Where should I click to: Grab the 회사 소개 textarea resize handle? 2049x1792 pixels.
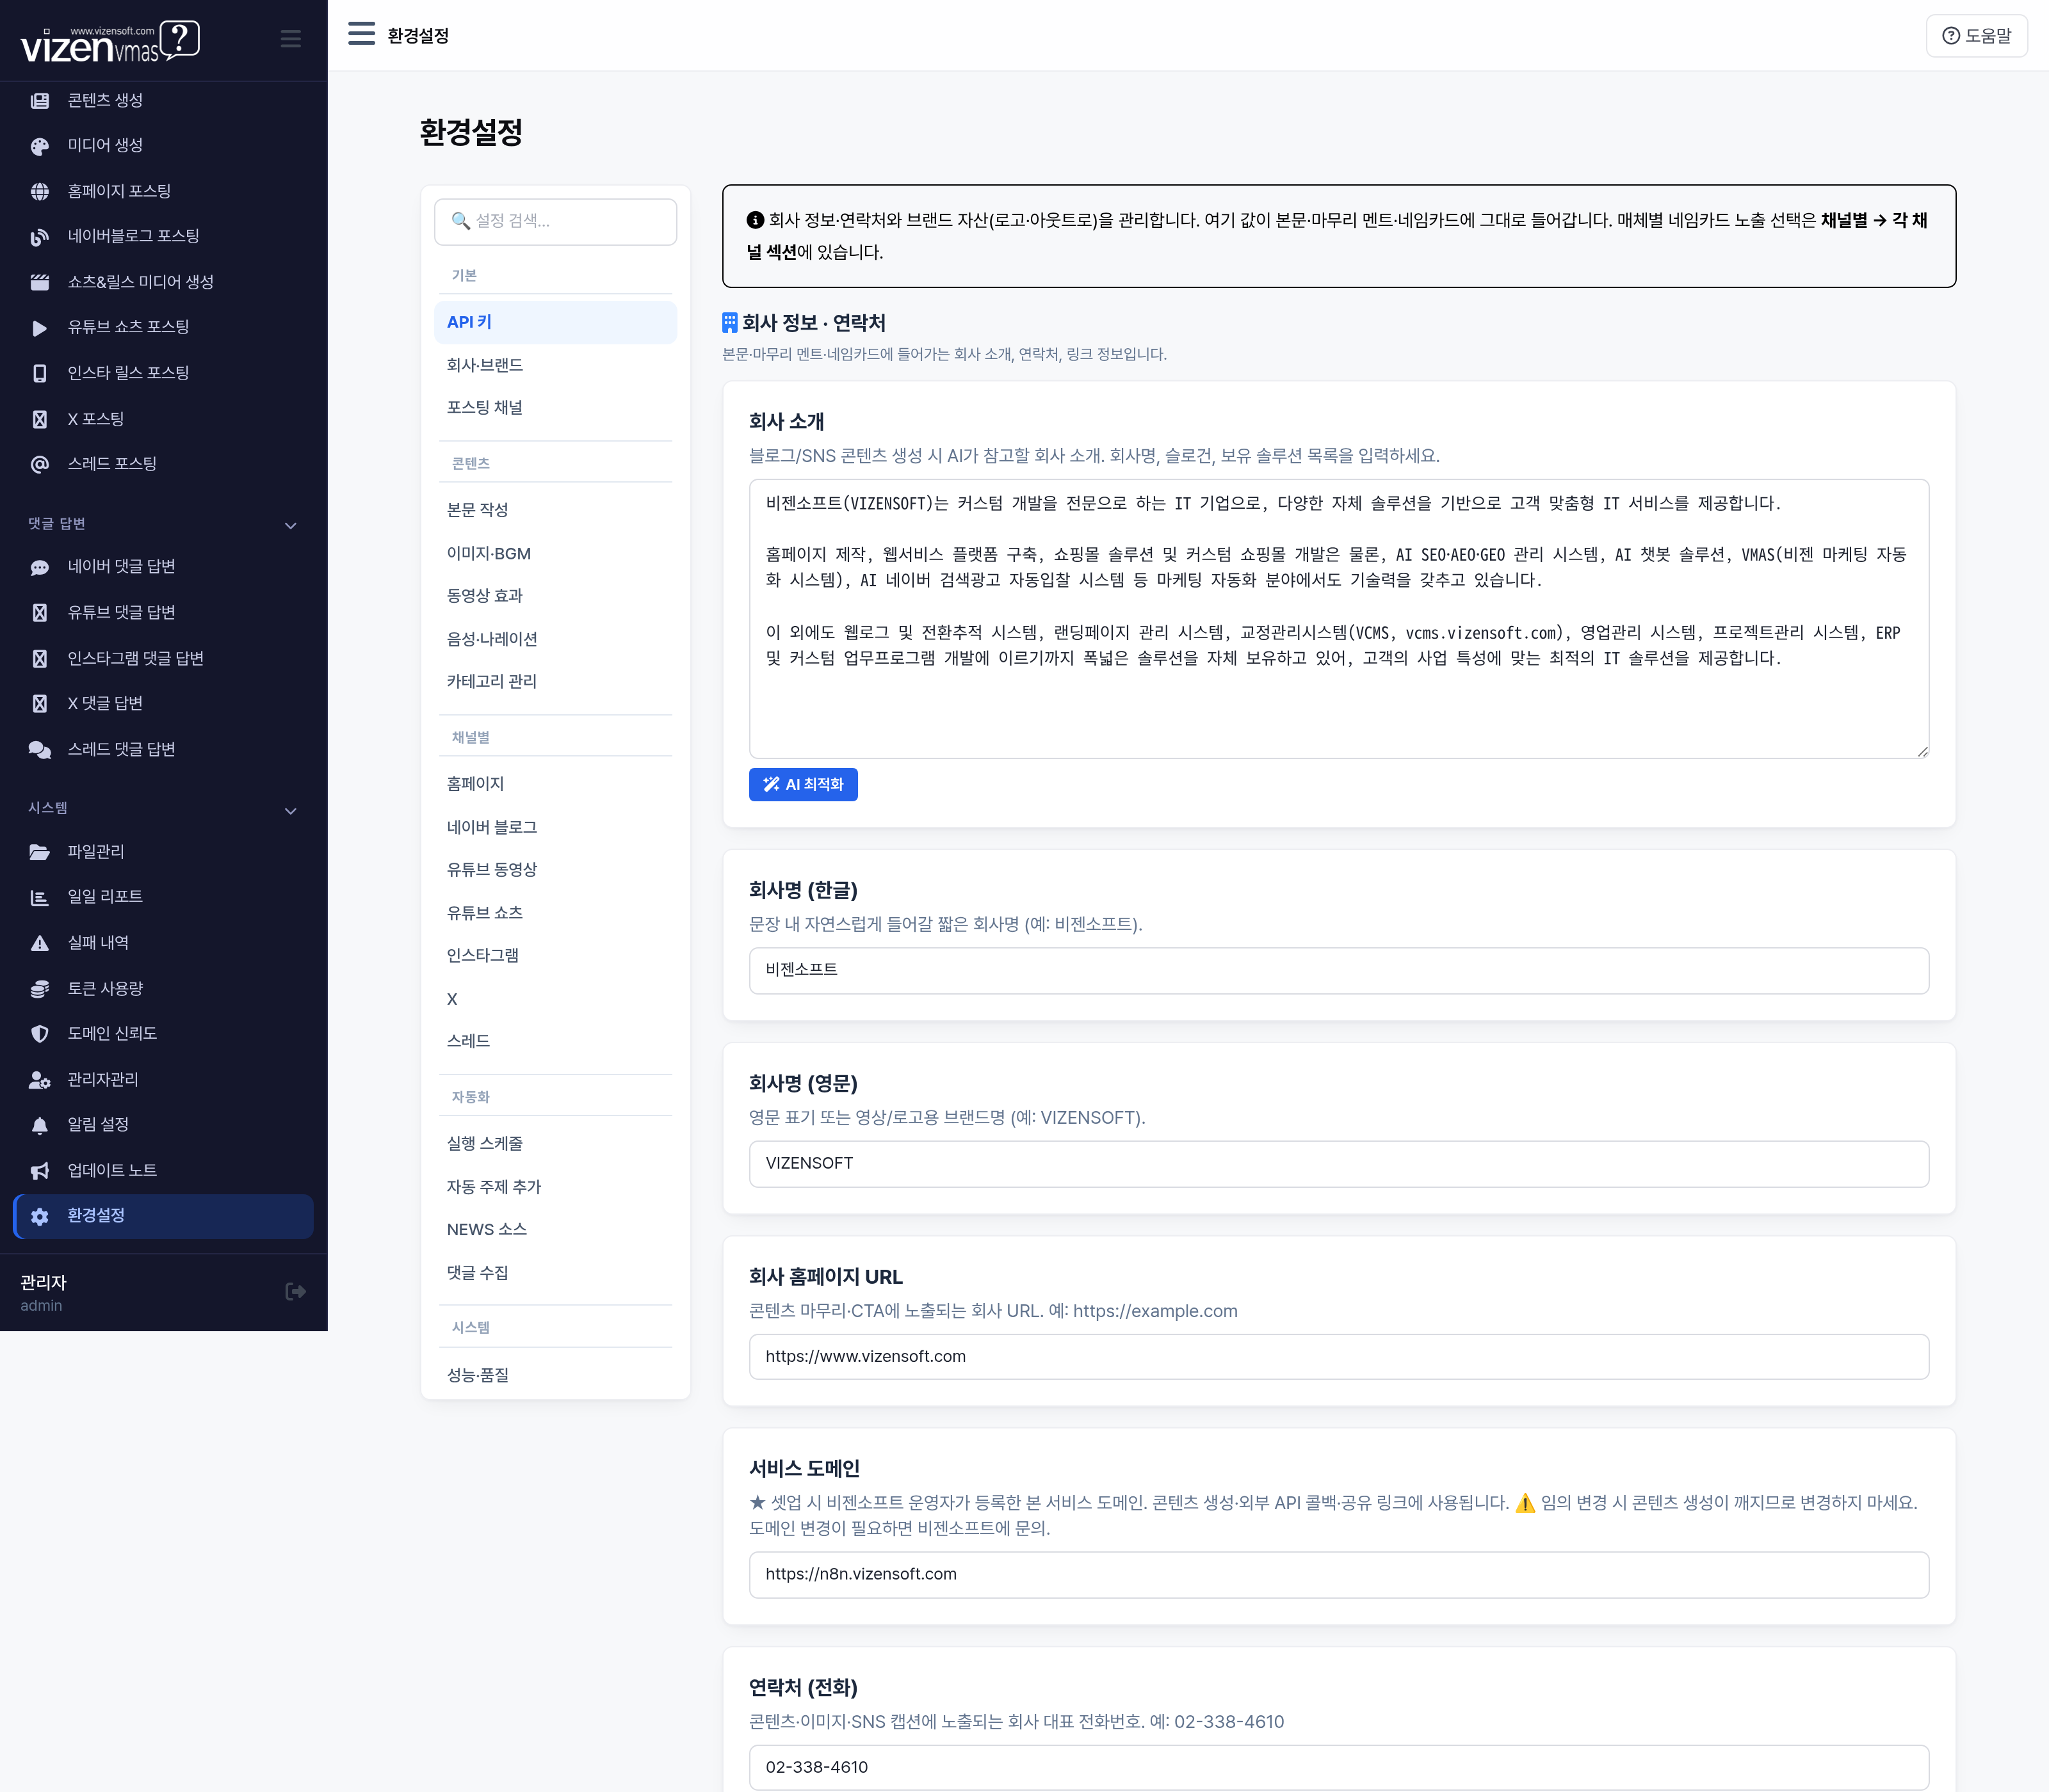coord(1922,751)
